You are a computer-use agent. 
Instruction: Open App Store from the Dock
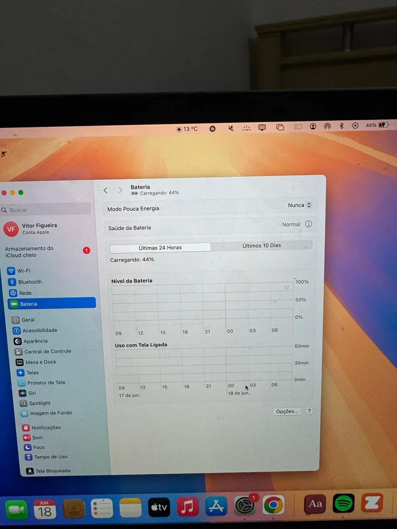click(x=216, y=506)
